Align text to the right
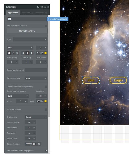129x155 pixels. [x=31, y=53]
